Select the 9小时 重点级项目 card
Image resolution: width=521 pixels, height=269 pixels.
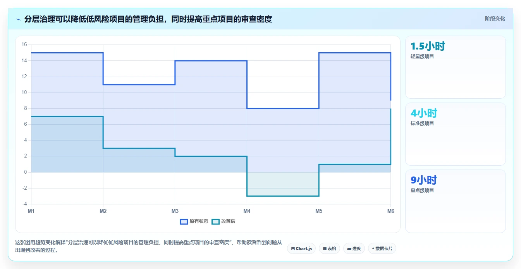456,201
